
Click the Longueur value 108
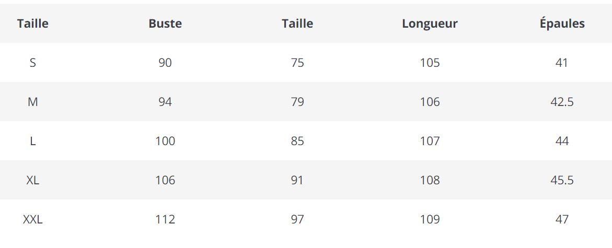[430, 180]
